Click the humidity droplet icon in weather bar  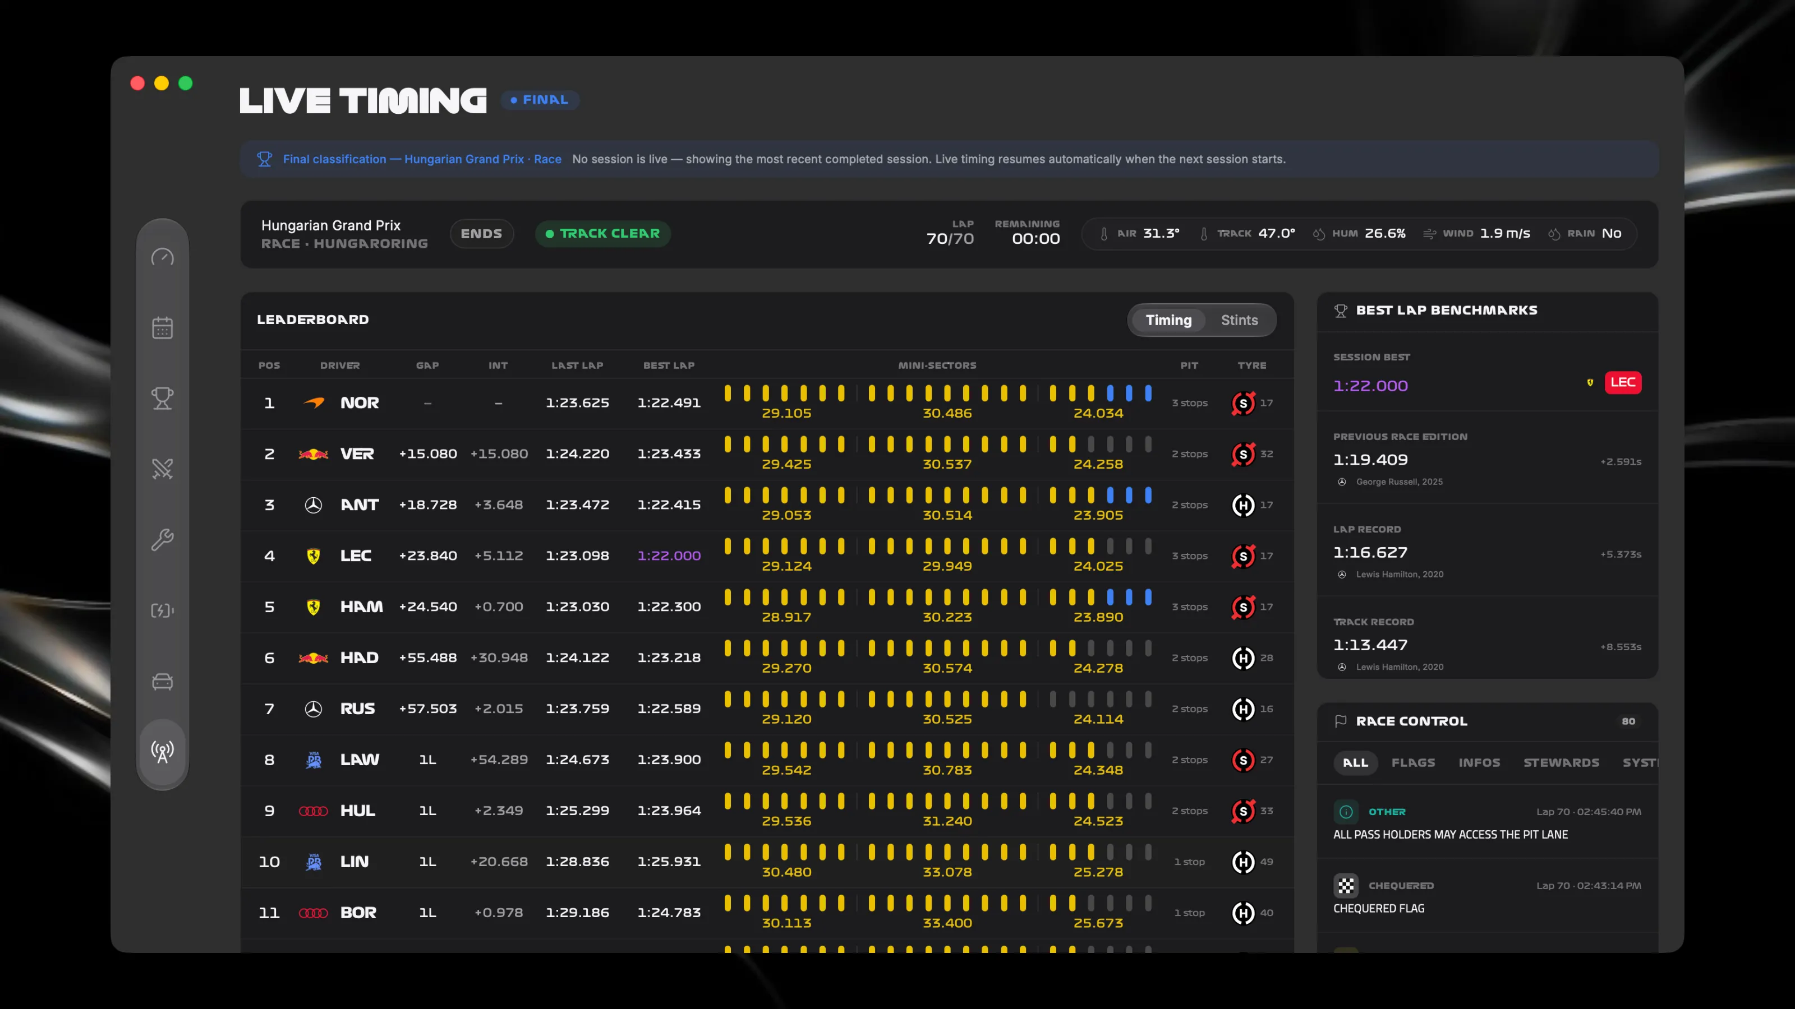pyautogui.click(x=1318, y=234)
